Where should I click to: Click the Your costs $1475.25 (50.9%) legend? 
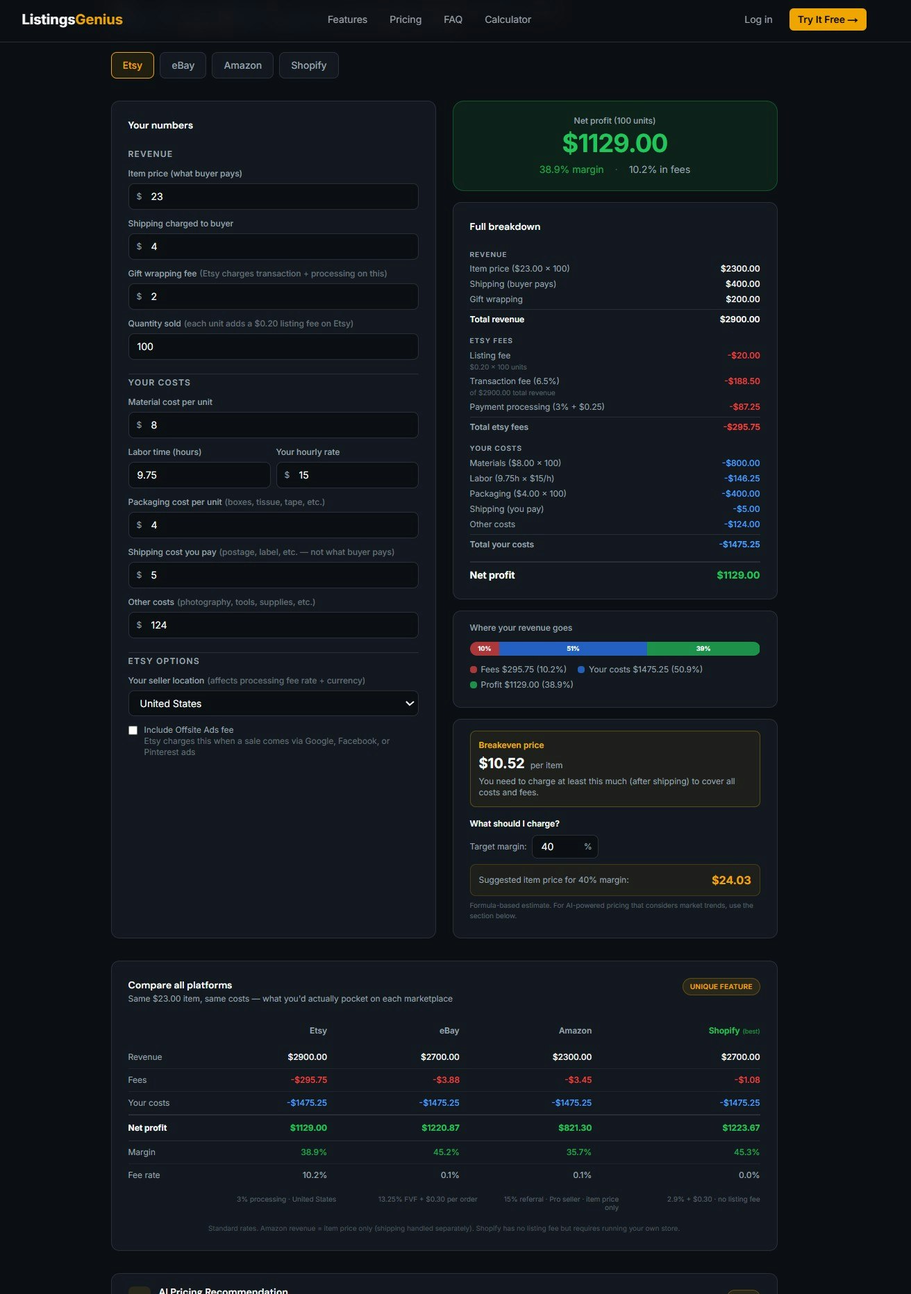click(640, 670)
